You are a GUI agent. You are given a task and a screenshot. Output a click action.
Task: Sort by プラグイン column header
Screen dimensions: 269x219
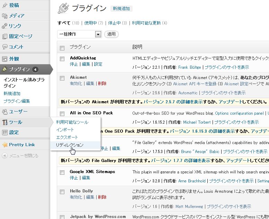80,47
